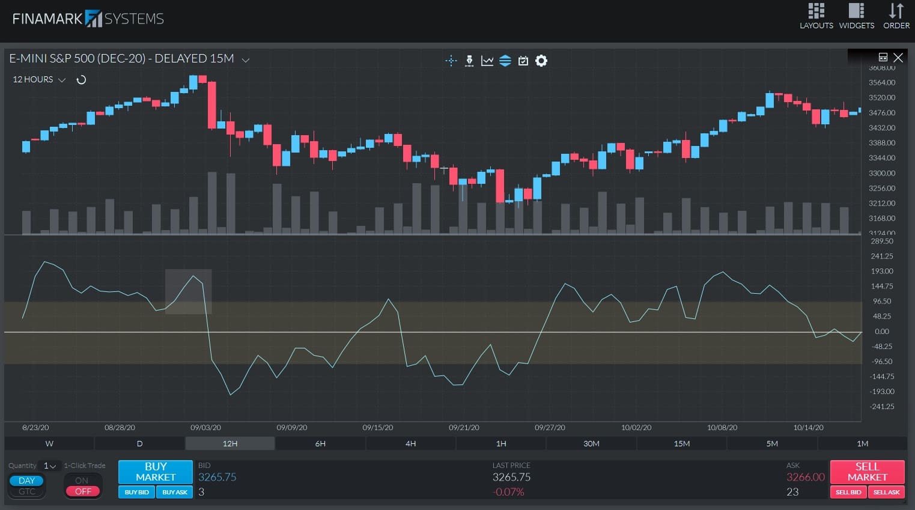Click the SELL ASK button
The width and height of the screenshot is (915, 510).
[x=886, y=491]
